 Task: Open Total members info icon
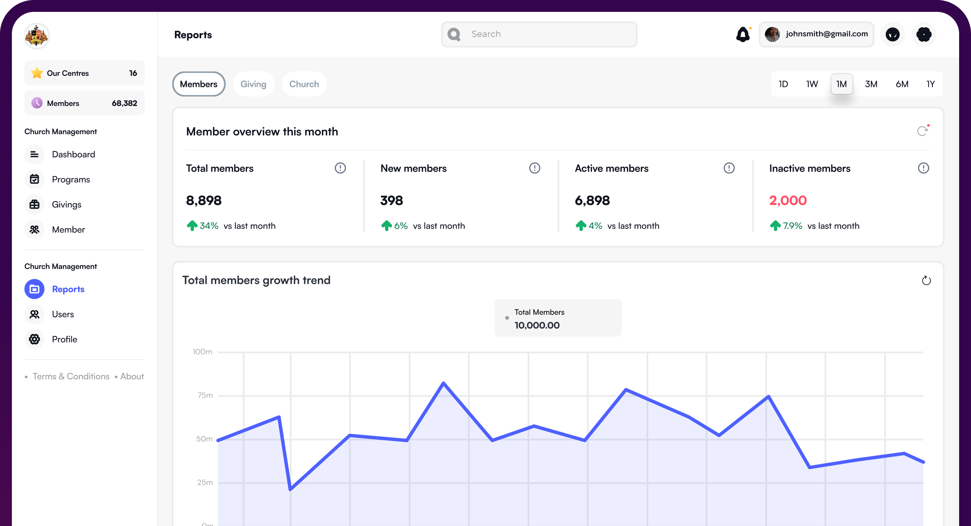click(340, 168)
